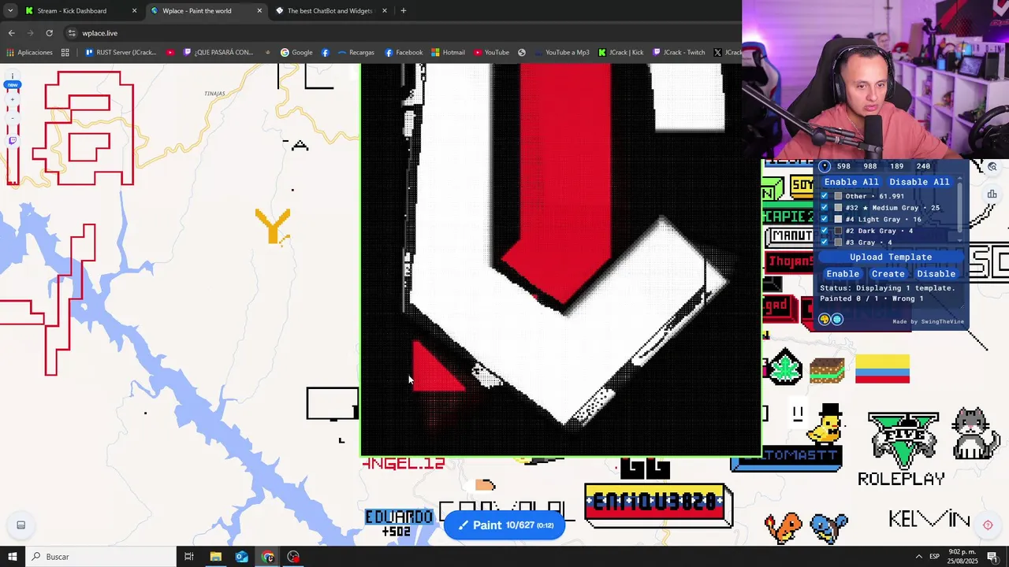This screenshot has height=567, width=1009.
Task: Click the Create template button
Action: pos(888,274)
